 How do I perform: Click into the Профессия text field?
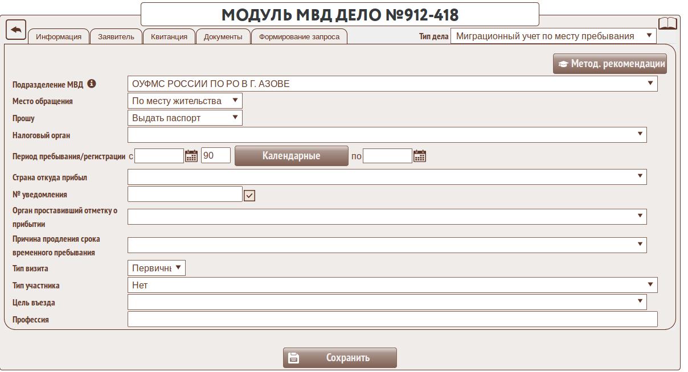click(392, 320)
